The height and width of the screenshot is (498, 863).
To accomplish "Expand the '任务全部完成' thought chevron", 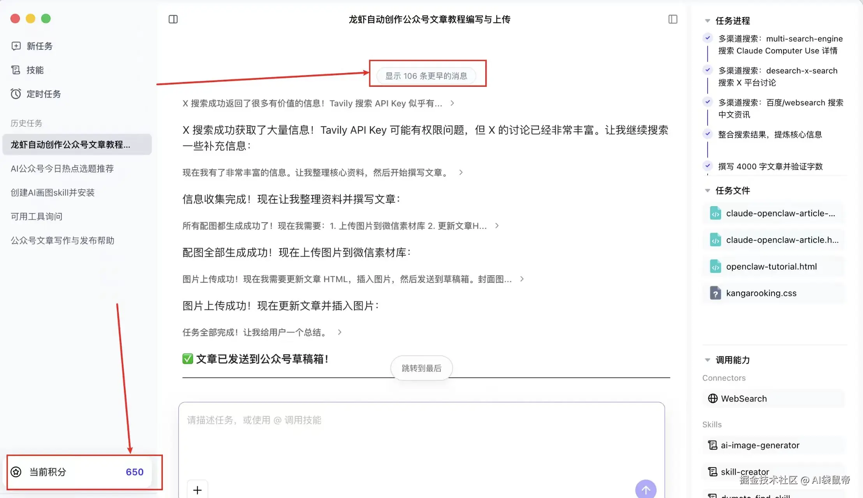I will point(340,332).
